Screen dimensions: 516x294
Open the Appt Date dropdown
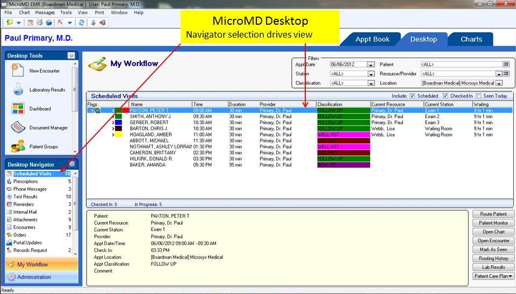coord(371,64)
